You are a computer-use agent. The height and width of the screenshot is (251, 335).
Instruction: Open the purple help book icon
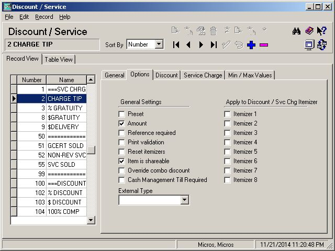coord(309,31)
